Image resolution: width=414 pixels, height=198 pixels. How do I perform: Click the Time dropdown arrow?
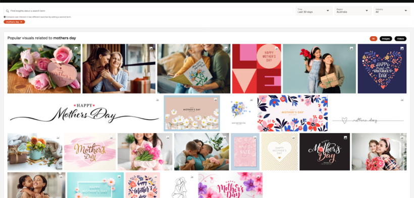point(328,11)
